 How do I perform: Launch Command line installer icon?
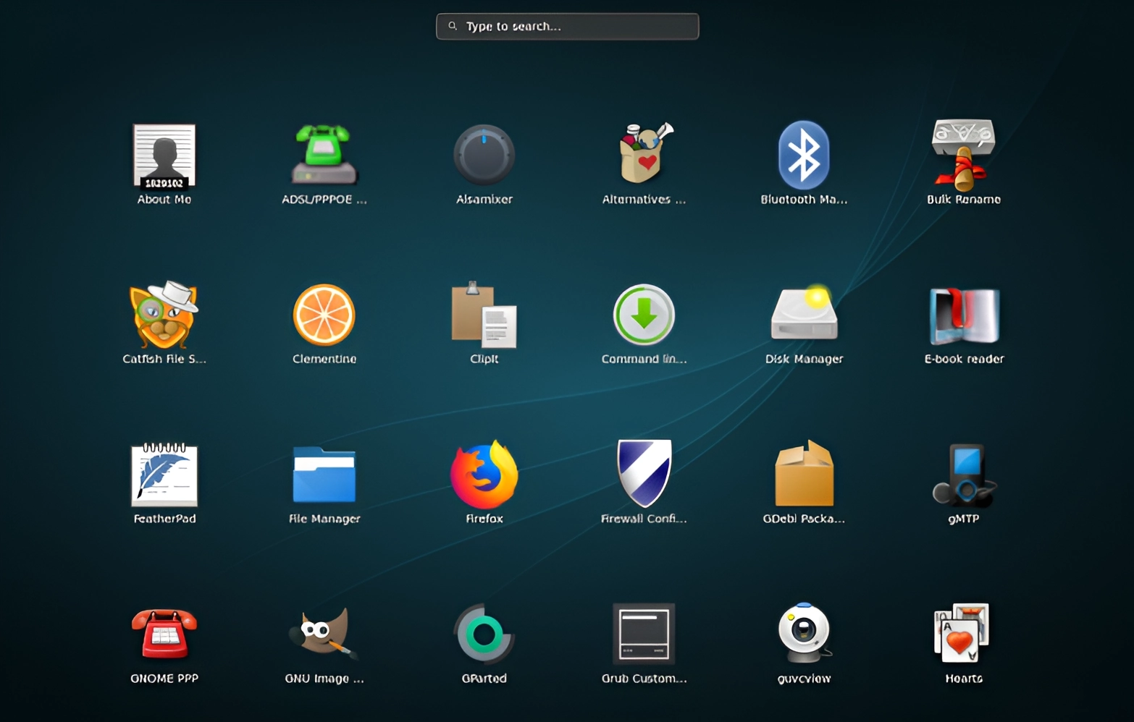click(644, 315)
